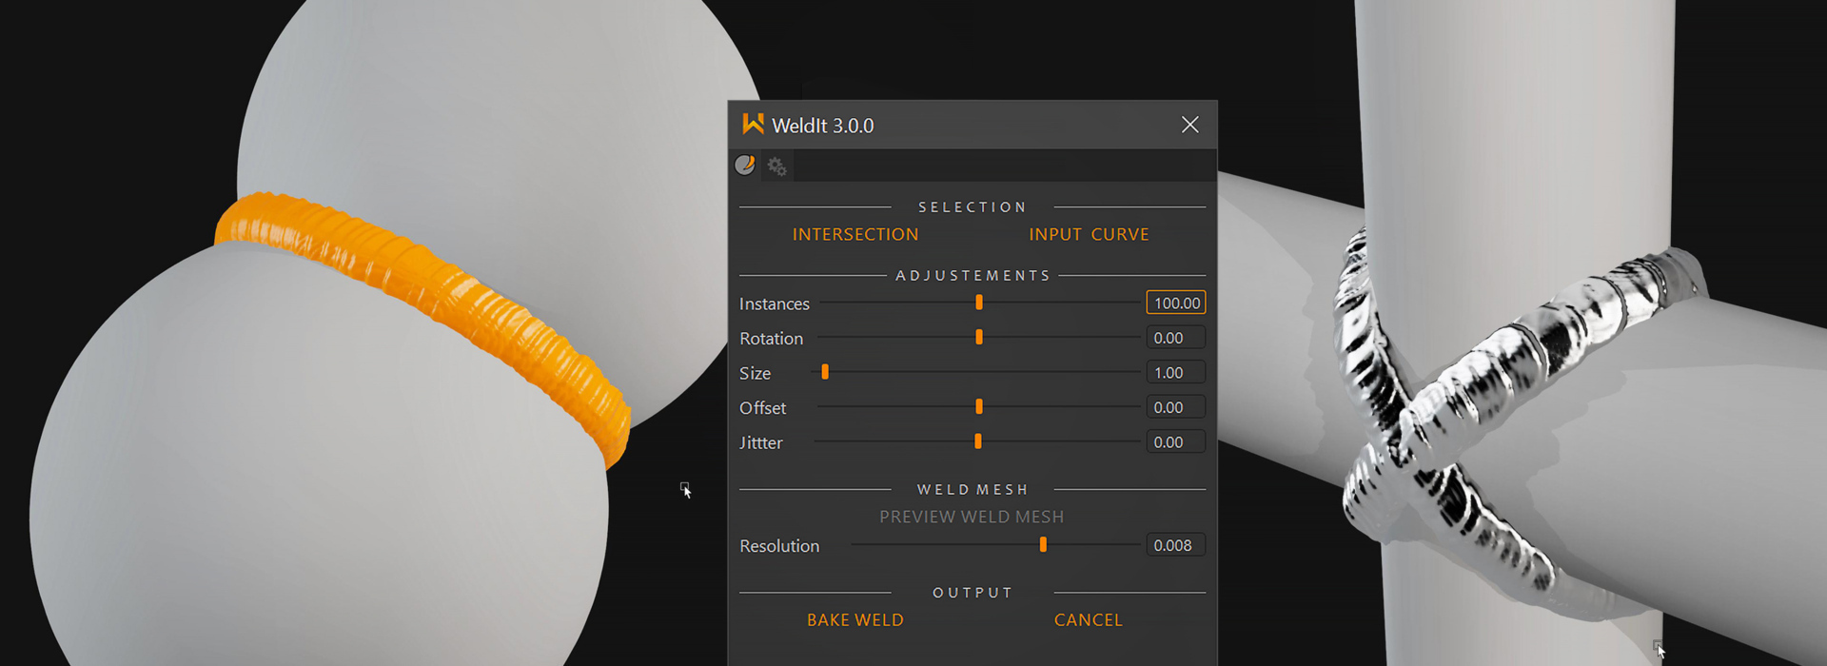
Task: Open the gears settings tab
Action: pos(777,166)
